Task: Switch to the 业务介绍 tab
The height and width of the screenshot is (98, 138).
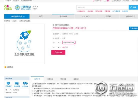Action: click(37, 79)
